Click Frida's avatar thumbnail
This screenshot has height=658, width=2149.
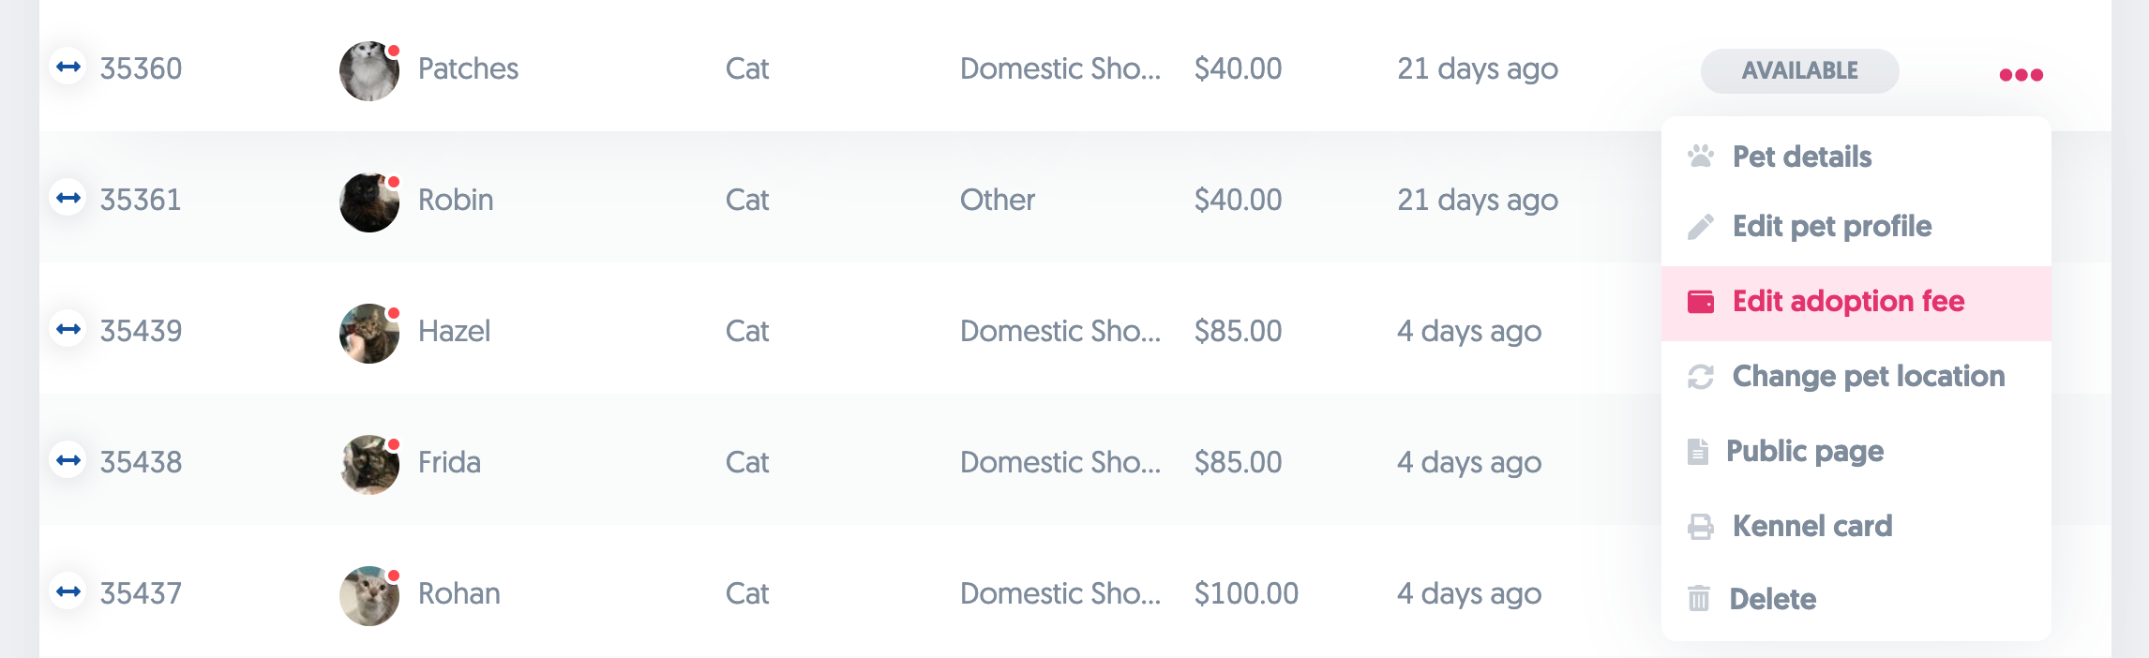click(368, 464)
